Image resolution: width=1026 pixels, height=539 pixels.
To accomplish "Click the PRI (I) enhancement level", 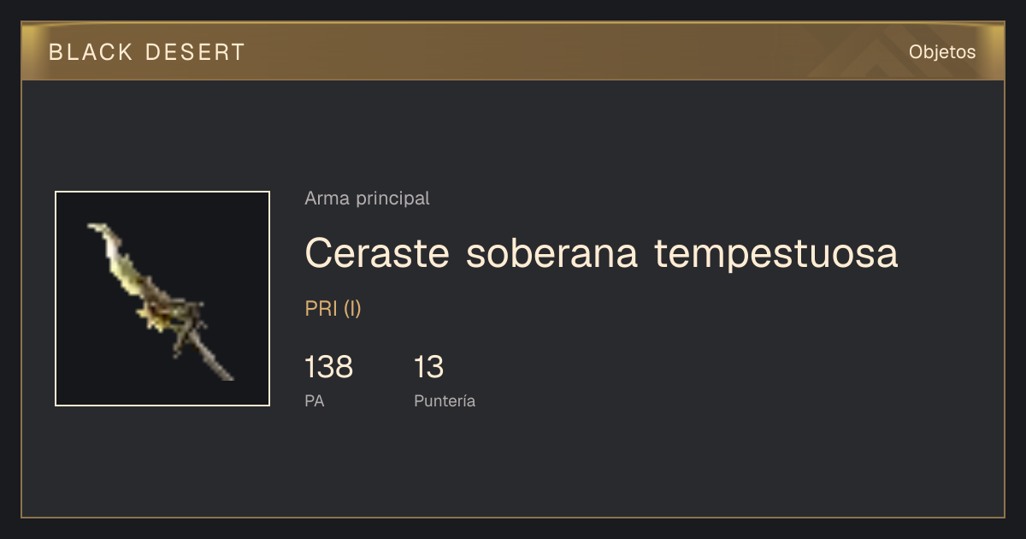I will (x=333, y=309).
